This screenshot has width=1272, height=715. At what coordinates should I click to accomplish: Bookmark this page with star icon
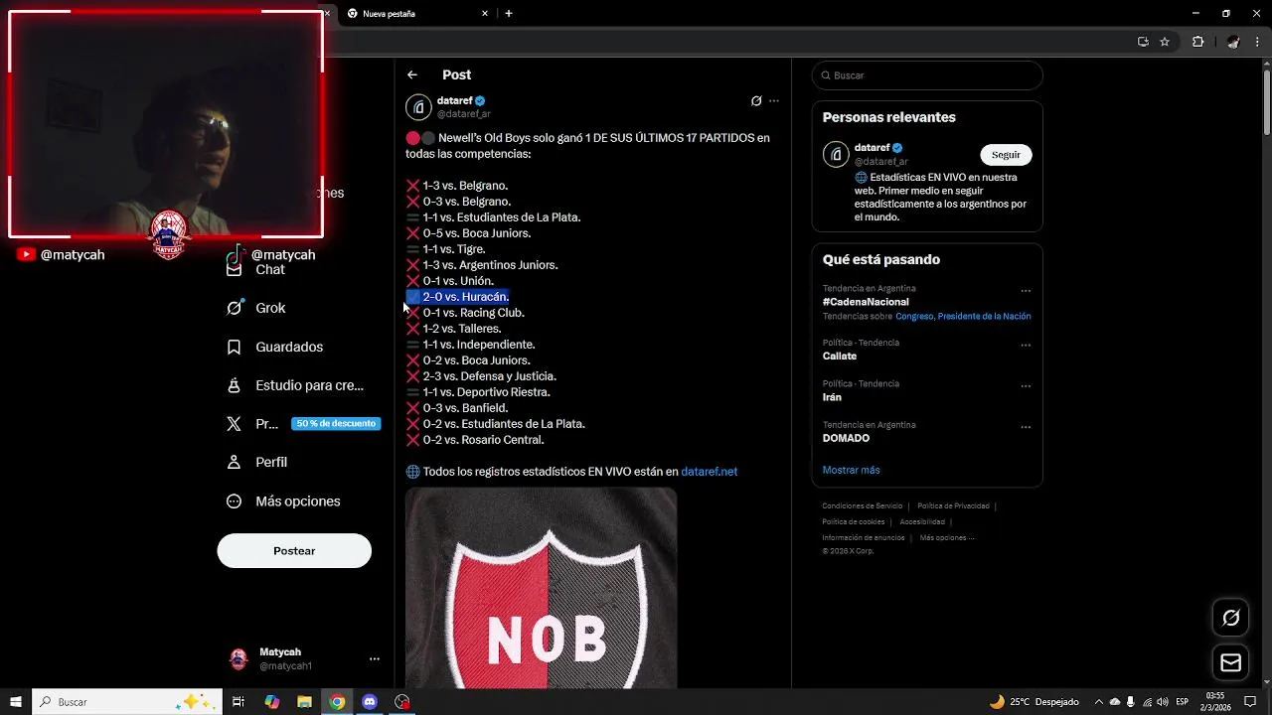click(x=1165, y=42)
